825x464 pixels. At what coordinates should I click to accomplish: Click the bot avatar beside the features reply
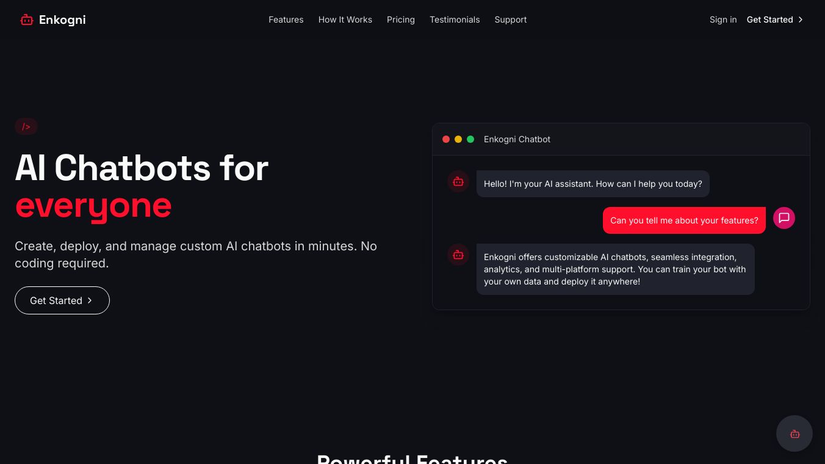click(x=458, y=255)
